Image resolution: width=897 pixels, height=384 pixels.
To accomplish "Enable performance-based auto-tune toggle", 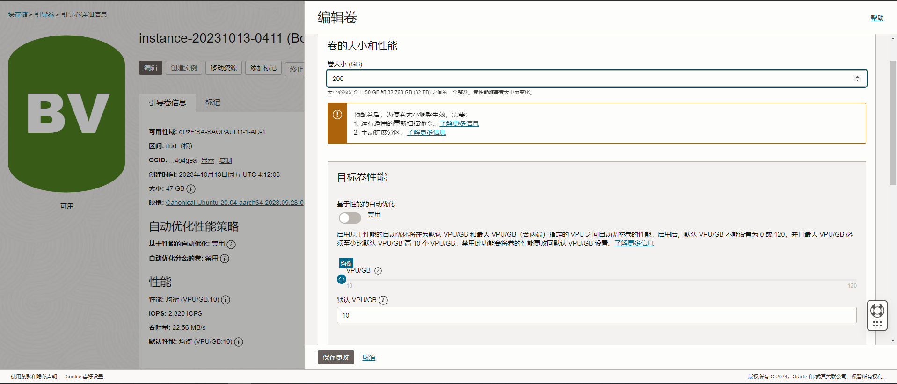I will 350,218.
